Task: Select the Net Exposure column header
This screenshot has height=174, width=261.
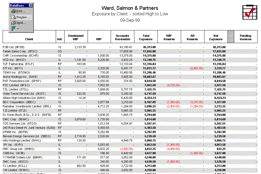Action: [216, 37]
